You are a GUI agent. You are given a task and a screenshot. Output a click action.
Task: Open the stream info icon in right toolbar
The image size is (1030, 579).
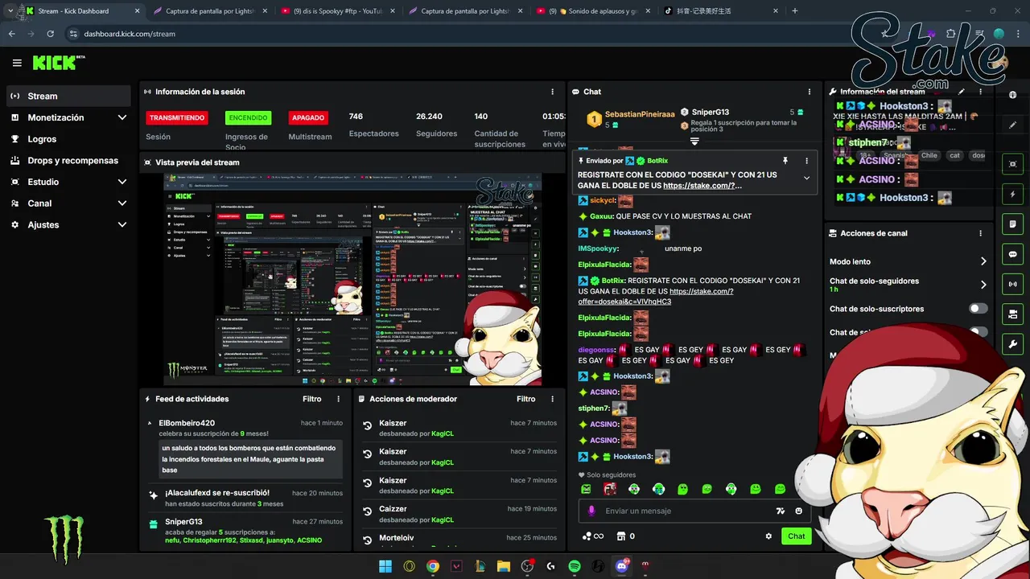coord(1012,95)
